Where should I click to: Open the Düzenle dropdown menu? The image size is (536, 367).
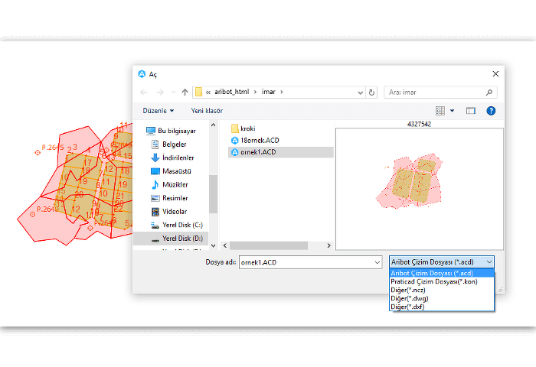click(x=158, y=111)
